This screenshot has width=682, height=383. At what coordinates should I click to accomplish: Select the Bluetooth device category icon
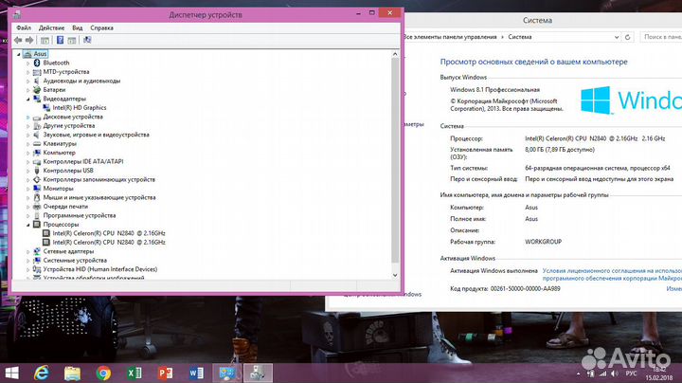[37, 63]
